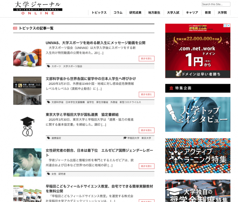Viewport: 238px width, 202px height.
Task: Open the 早稲田こどもフィールドサイエンス教室 article title
Action: 100,189
